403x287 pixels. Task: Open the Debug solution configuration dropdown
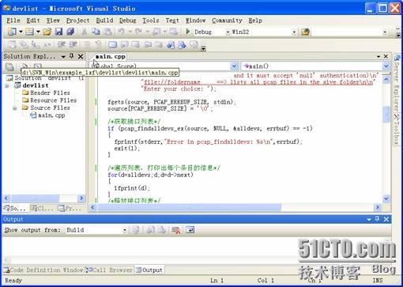point(228,32)
